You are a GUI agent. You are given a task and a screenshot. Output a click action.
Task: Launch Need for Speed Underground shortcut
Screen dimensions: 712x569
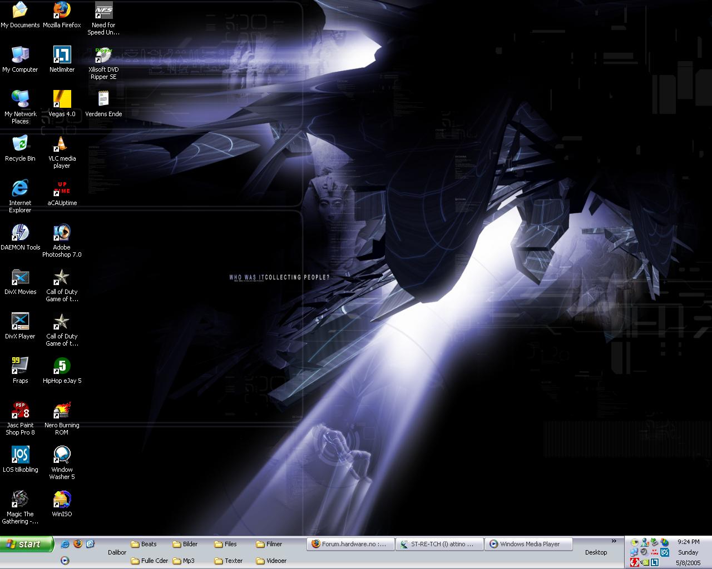tap(103, 19)
